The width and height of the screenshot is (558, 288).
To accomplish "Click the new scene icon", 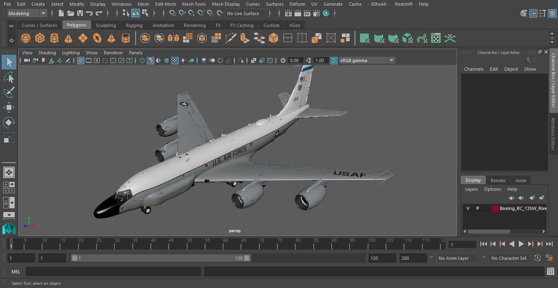I will (61, 13).
